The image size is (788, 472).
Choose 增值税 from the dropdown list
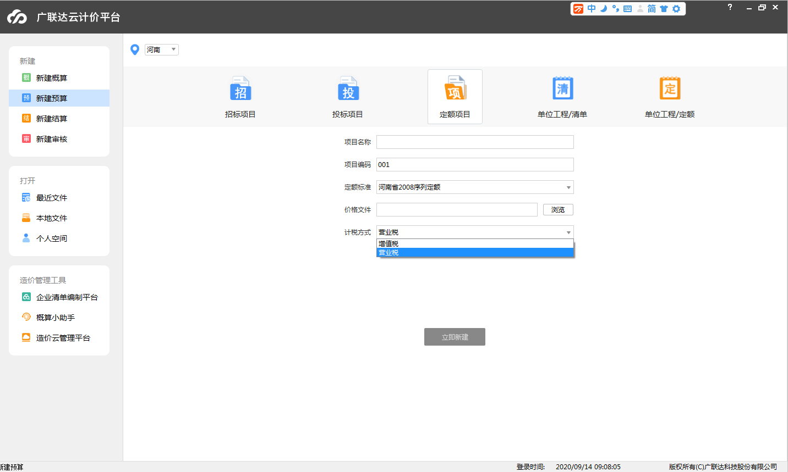point(475,243)
